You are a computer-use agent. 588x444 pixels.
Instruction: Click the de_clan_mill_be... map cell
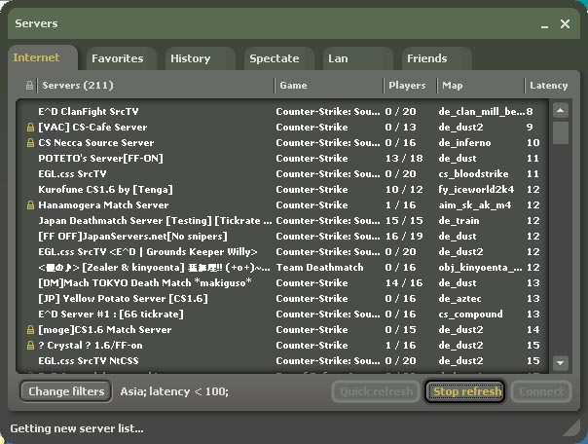click(482, 112)
